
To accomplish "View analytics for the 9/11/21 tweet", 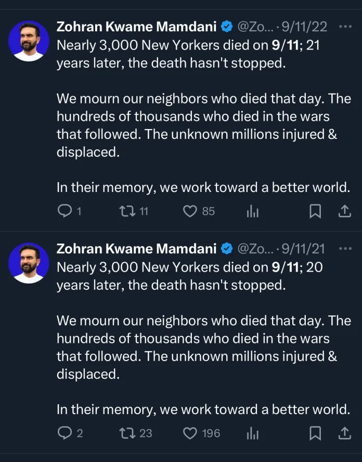I will tap(252, 432).
